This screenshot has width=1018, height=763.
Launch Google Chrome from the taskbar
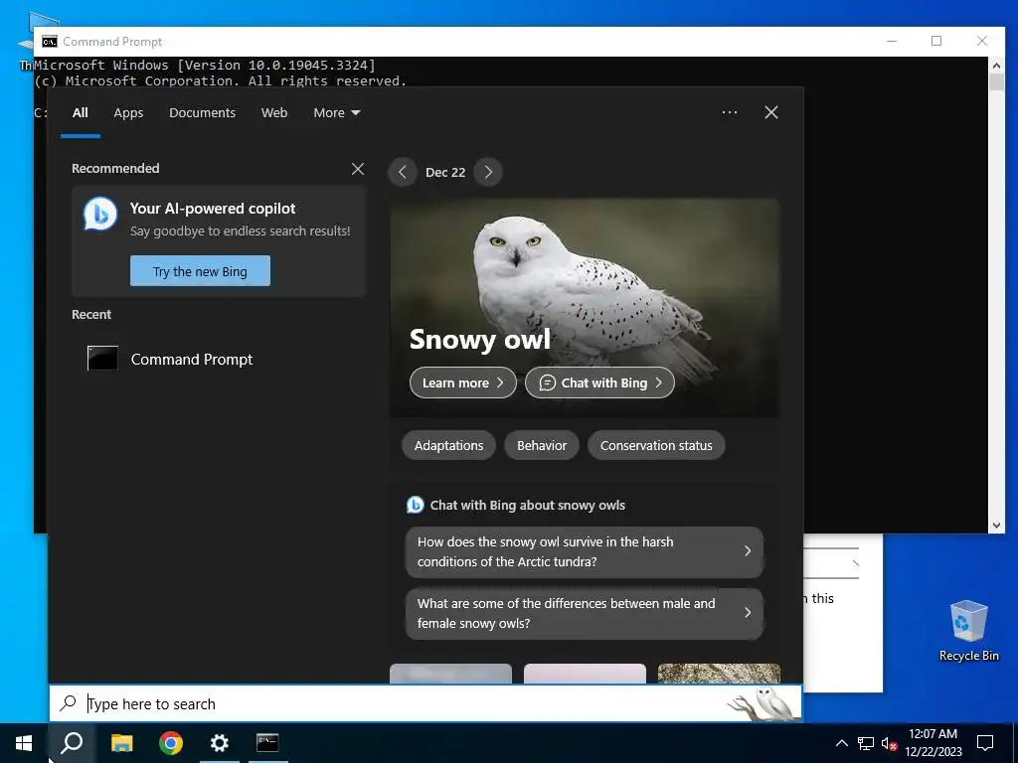pyautogui.click(x=171, y=743)
